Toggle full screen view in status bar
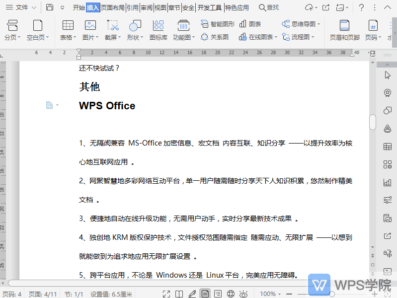Viewport: 397px width, 298px height. pyautogui.click(x=166, y=294)
